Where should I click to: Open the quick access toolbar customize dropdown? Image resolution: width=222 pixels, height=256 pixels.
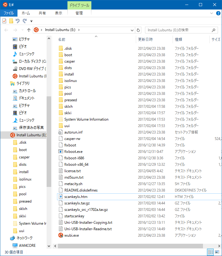tap(31, 21)
